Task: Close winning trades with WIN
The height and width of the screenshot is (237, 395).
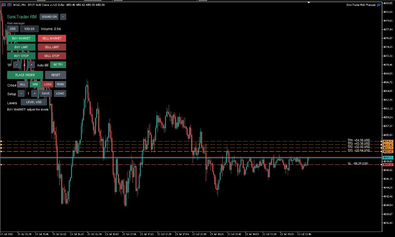Action: click(35, 84)
